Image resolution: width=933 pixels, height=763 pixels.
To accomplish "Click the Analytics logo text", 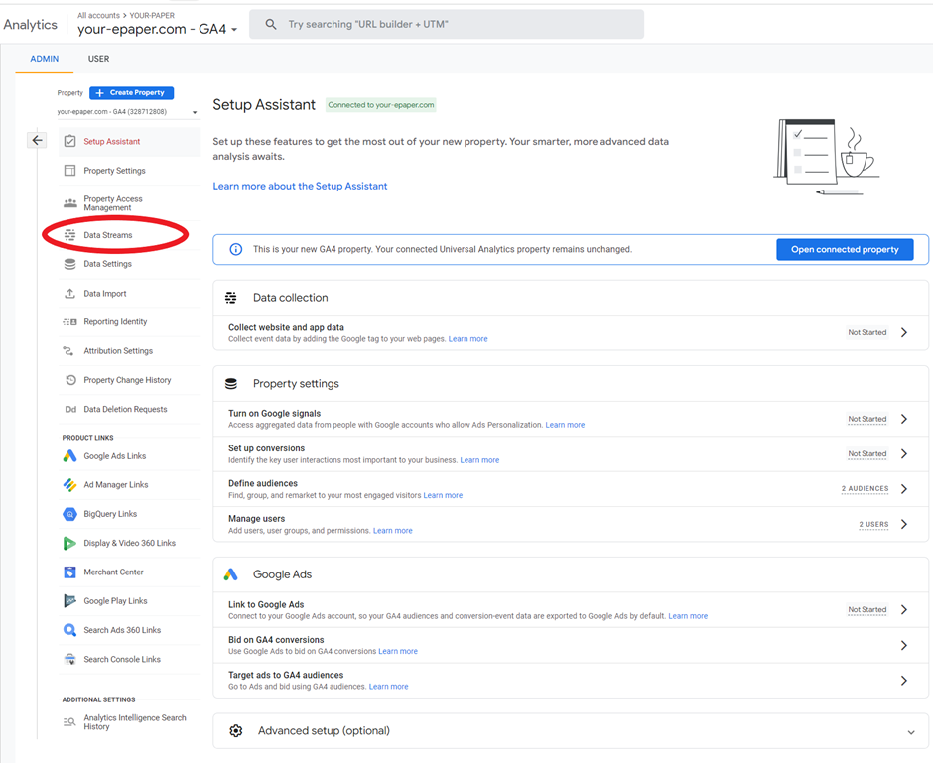I will [x=31, y=25].
